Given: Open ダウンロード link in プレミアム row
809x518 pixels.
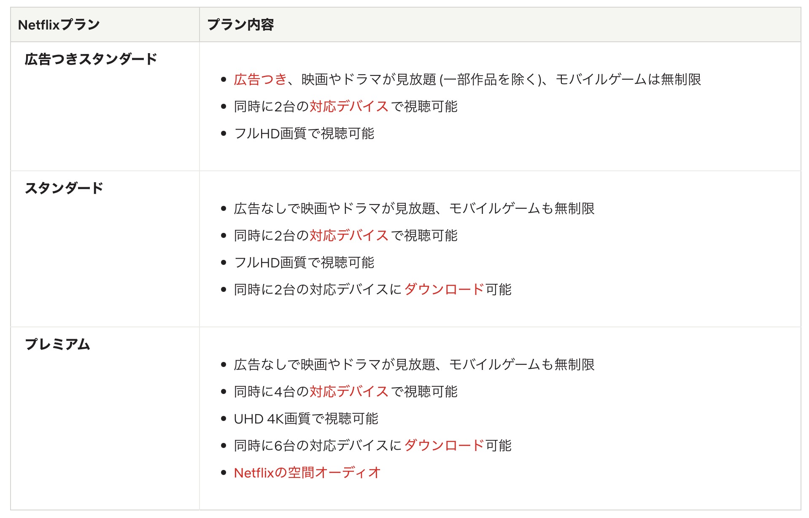Looking at the screenshot, I should [444, 445].
